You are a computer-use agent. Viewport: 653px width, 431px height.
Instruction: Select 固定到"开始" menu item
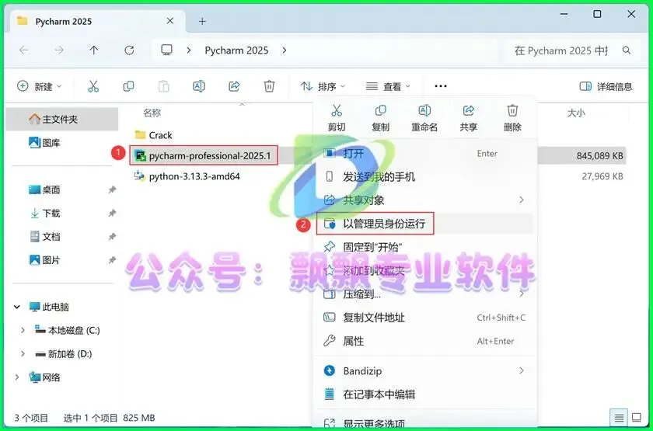426,247
